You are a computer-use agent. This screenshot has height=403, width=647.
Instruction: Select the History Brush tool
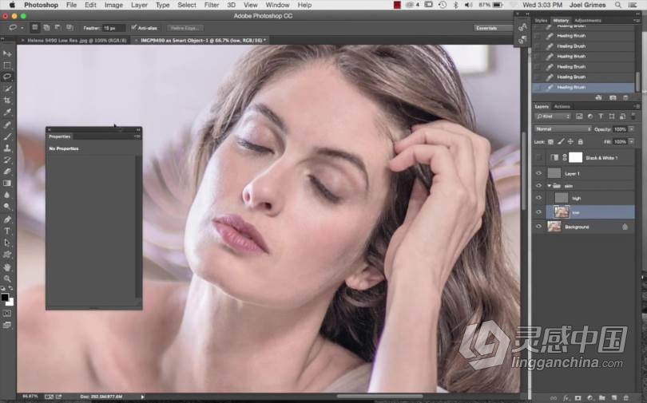coord(7,160)
